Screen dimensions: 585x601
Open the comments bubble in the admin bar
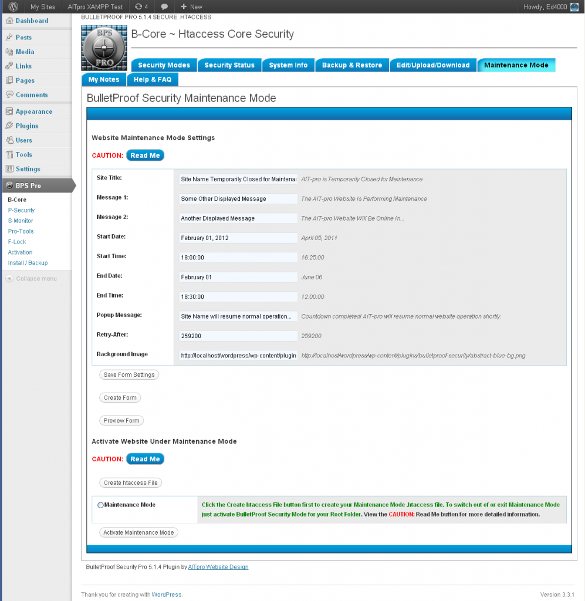coord(164,7)
